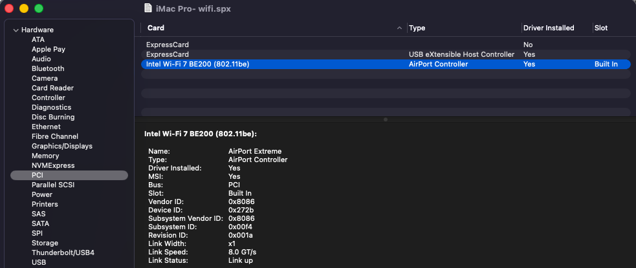Select Parallel SCSI in the sidebar

point(53,185)
